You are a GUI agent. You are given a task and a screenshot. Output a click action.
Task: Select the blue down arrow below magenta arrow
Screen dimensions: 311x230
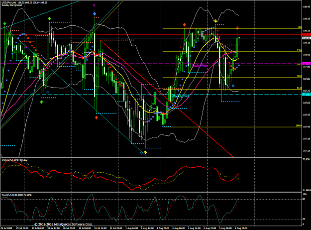(x=95, y=14)
